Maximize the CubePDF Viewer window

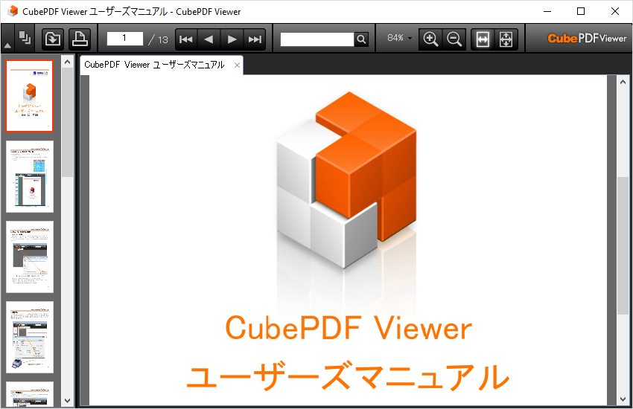pyautogui.click(x=581, y=11)
